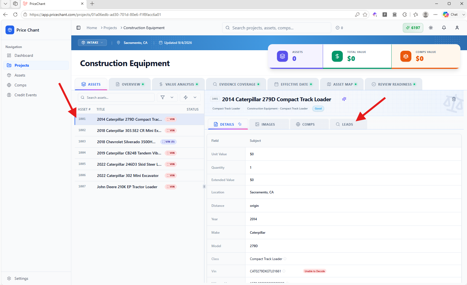Screen dimensions: 467x285
Task: Open the notifications bell
Action: point(444,28)
